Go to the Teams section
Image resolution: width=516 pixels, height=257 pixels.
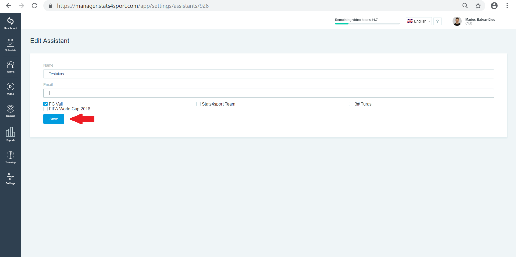pos(10,67)
